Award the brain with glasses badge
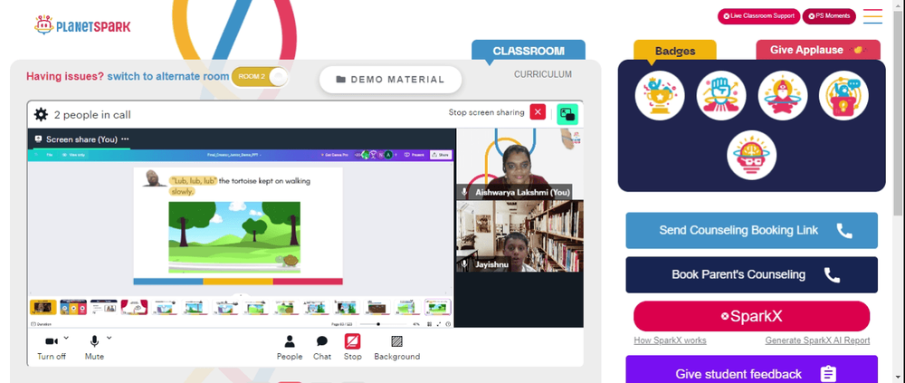The image size is (905, 383). point(751,155)
